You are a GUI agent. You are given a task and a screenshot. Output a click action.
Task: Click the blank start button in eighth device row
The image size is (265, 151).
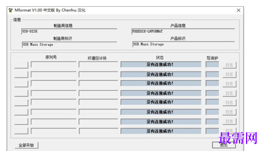(21, 131)
